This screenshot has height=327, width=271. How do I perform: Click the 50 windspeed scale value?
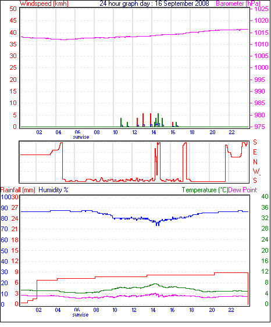click(13, 9)
